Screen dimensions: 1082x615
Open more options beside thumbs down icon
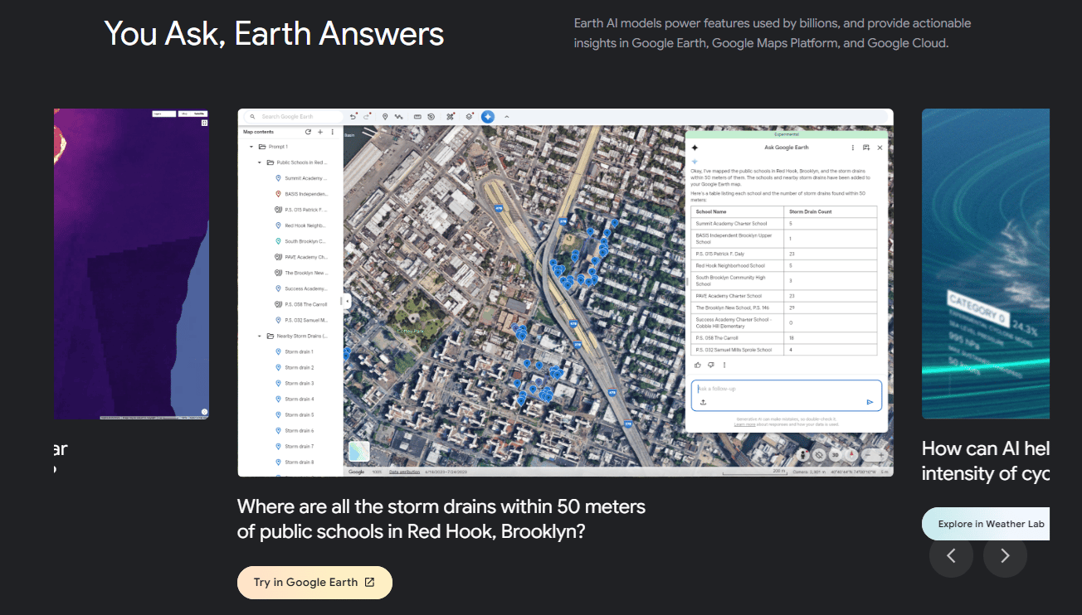pos(724,365)
